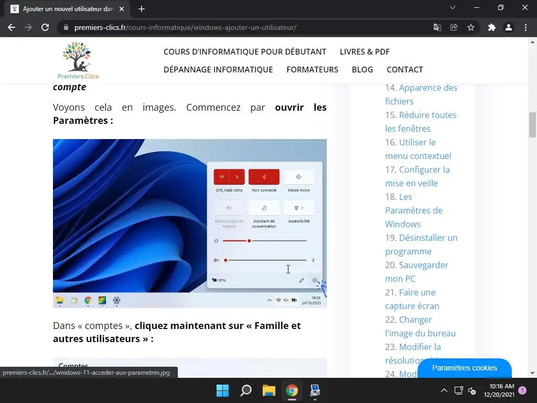Open File Explorer from the taskbar
Screen dimensions: 537x403
coord(269,390)
